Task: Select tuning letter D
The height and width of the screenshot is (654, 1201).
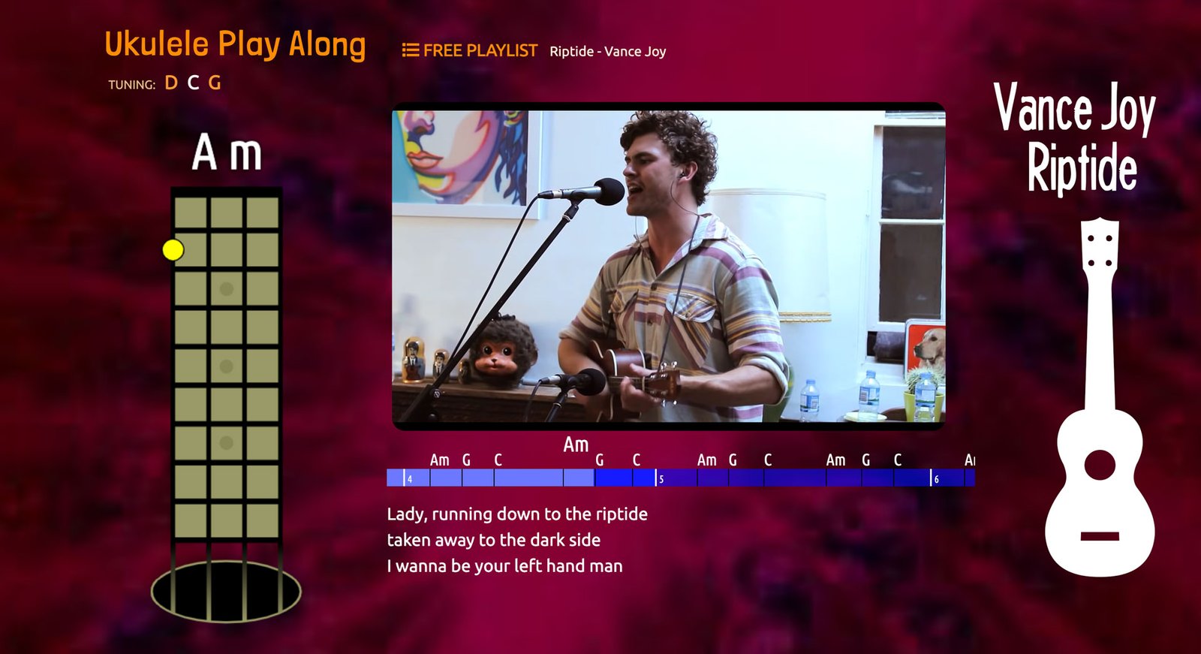Action: coord(171,83)
